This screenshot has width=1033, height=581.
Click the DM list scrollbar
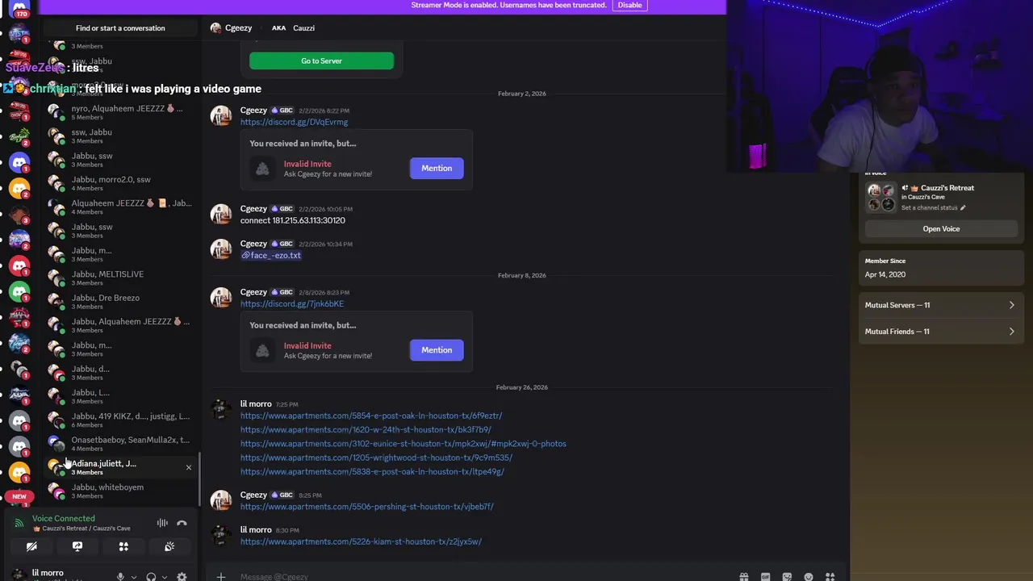[199, 479]
